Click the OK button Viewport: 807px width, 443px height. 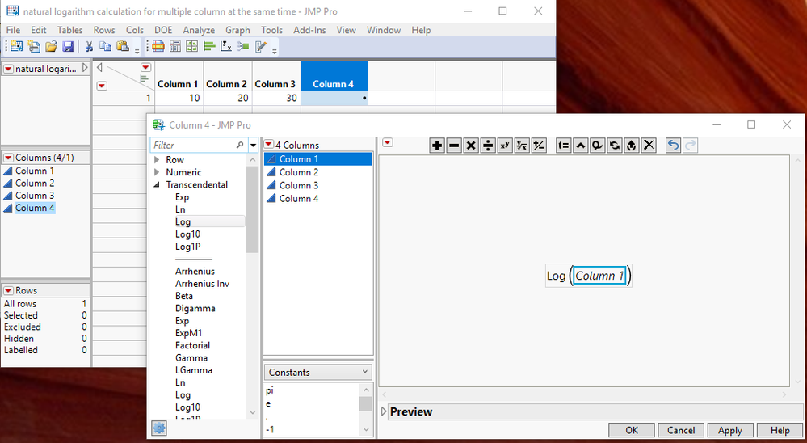point(632,430)
